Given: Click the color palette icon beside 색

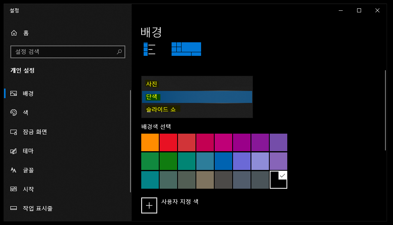Looking at the screenshot, I should click(x=14, y=112).
